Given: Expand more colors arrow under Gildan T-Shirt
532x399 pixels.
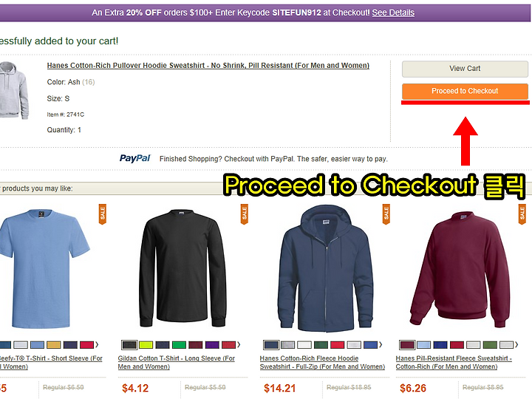Looking at the screenshot, I should [x=239, y=345].
